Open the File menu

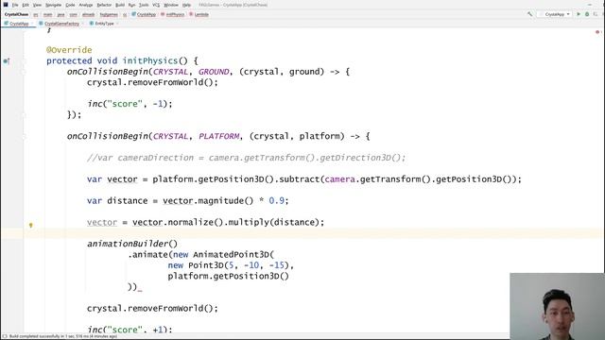tap(15, 5)
